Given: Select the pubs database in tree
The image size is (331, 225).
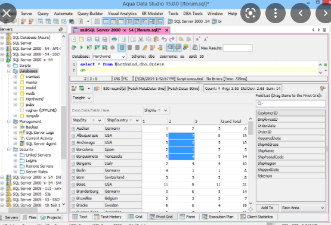Looking at the screenshot, I should click(30, 105).
